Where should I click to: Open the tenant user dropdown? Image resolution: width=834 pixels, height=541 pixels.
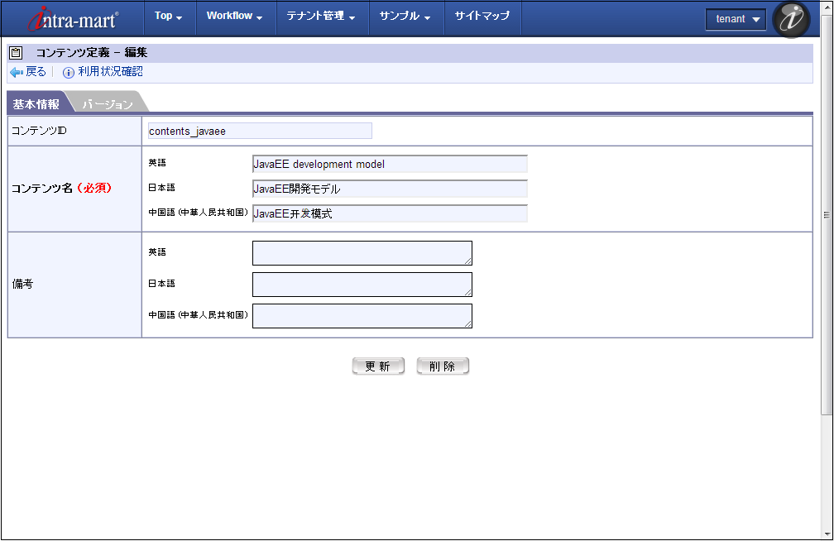(736, 19)
